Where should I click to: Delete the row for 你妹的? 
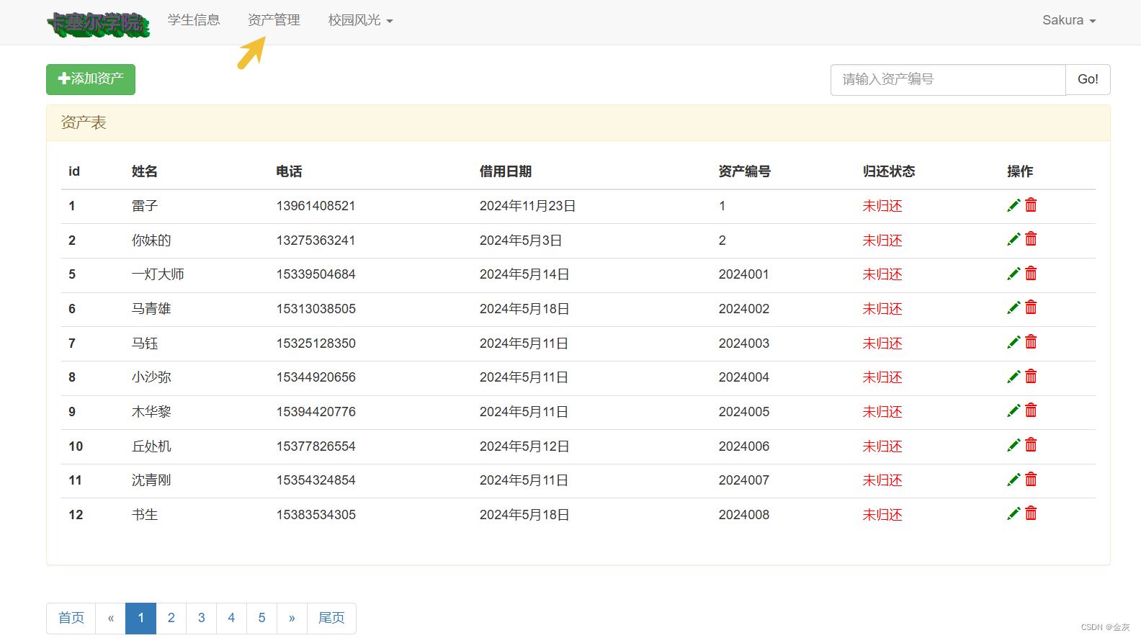click(x=1031, y=239)
